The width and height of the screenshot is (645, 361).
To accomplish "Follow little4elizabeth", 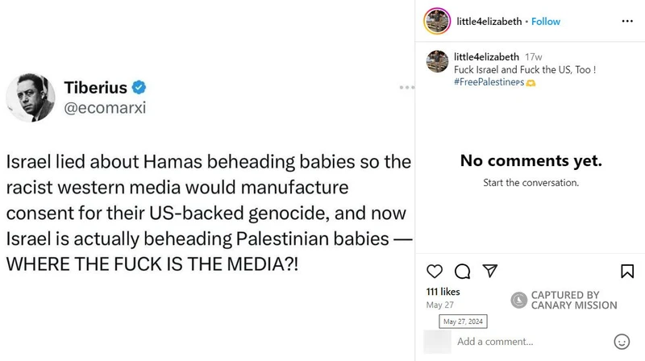I will coord(546,22).
